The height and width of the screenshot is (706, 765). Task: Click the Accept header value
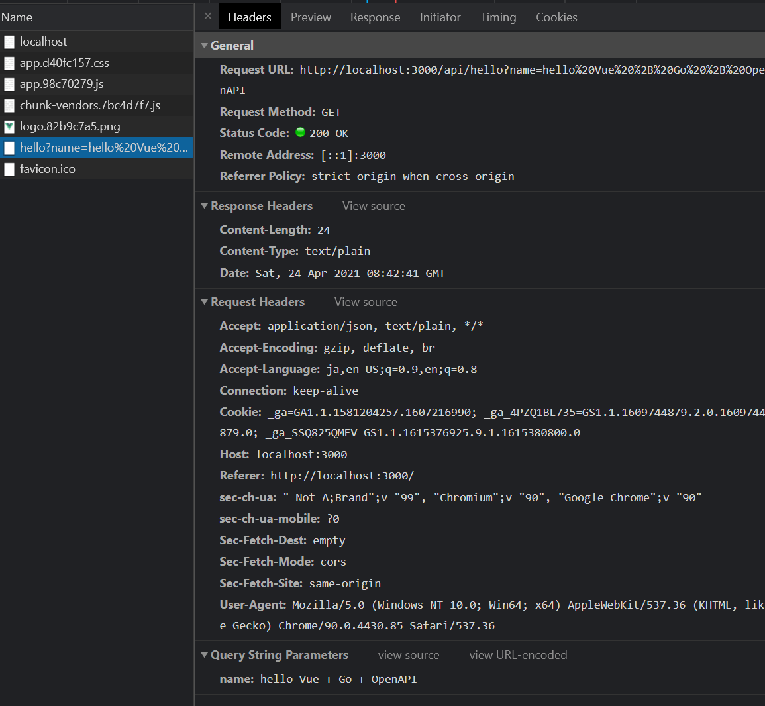(x=375, y=326)
